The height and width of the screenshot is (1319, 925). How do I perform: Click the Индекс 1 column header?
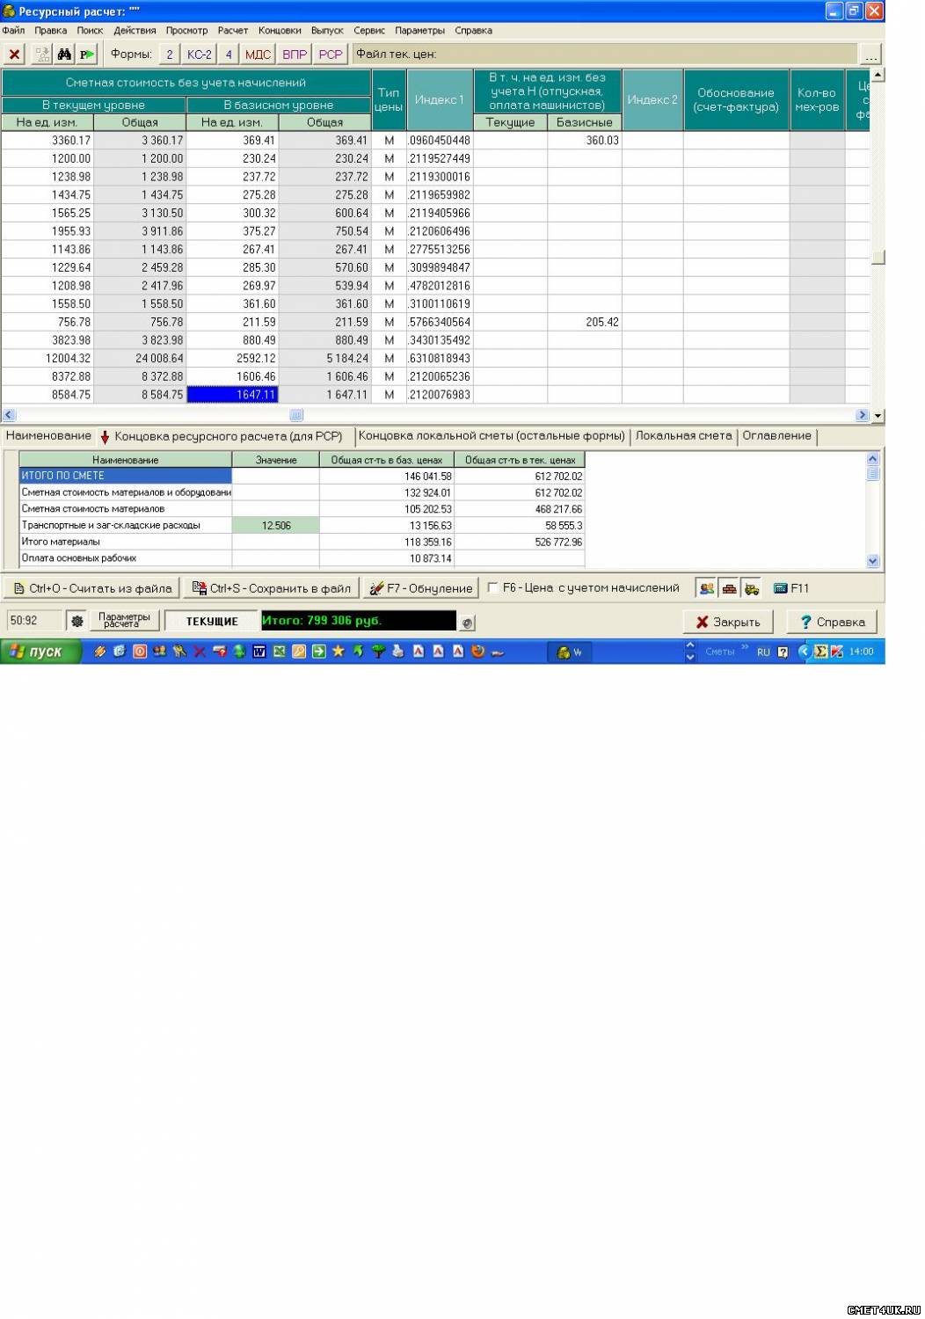[440, 99]
